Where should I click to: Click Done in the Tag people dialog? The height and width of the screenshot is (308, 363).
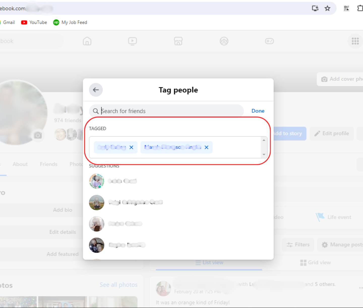(258, 111)
